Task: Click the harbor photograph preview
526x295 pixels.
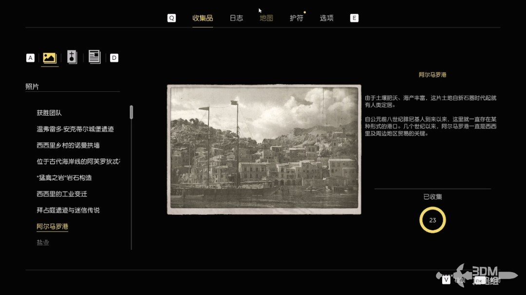Action: pos(264,149)
